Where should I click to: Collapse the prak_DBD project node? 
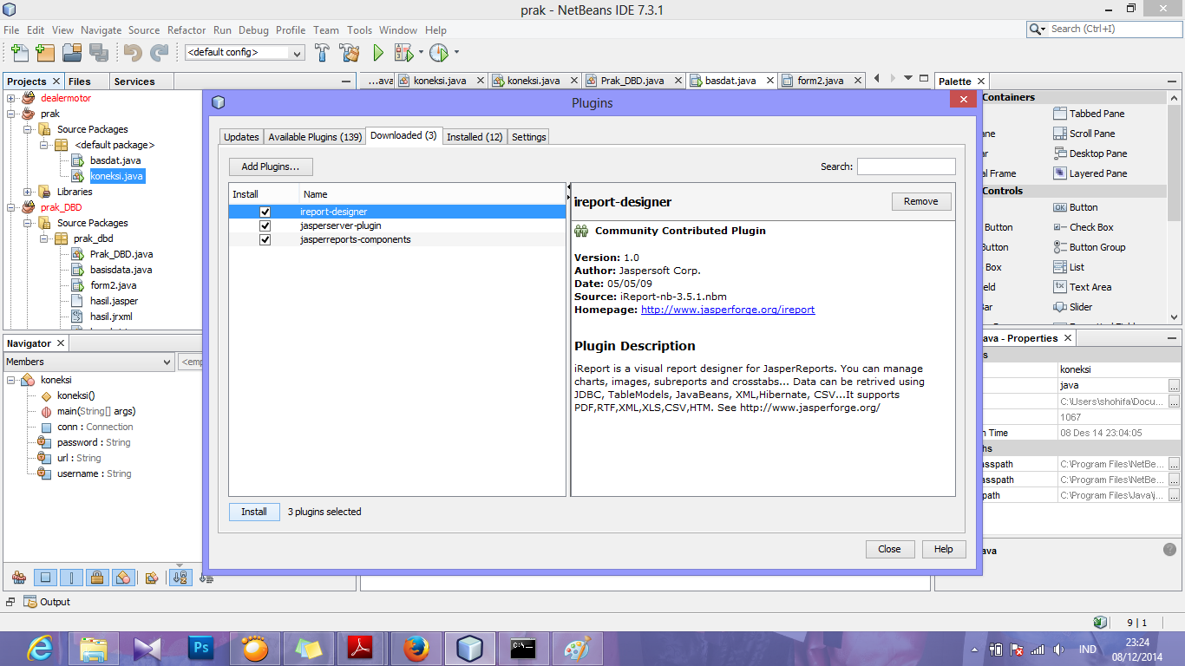click(11, 207)
